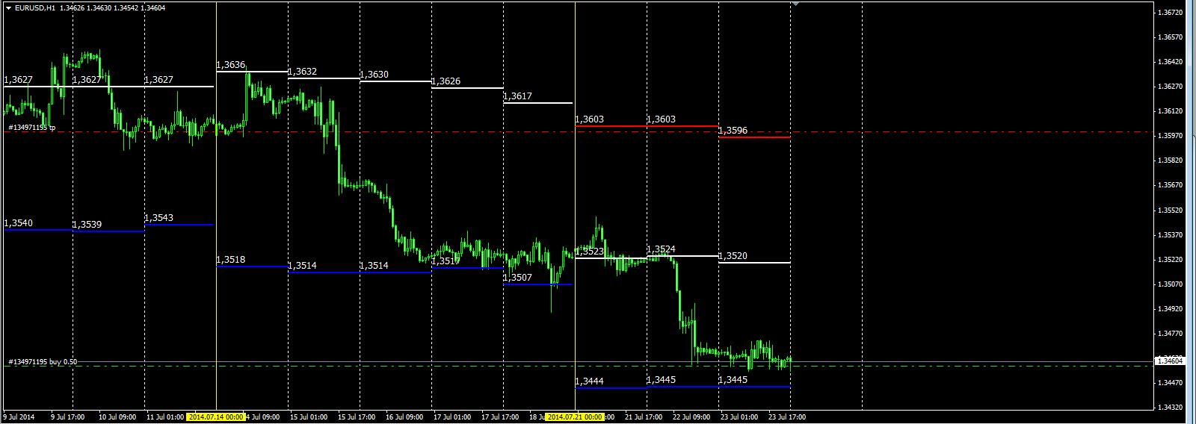Select the 1,3539 support level label
The height and width of the screenshot is (424, 1196).
87,225
